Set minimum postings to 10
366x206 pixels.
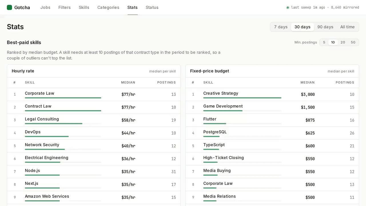pyautogui.click(x=333, y=42)
